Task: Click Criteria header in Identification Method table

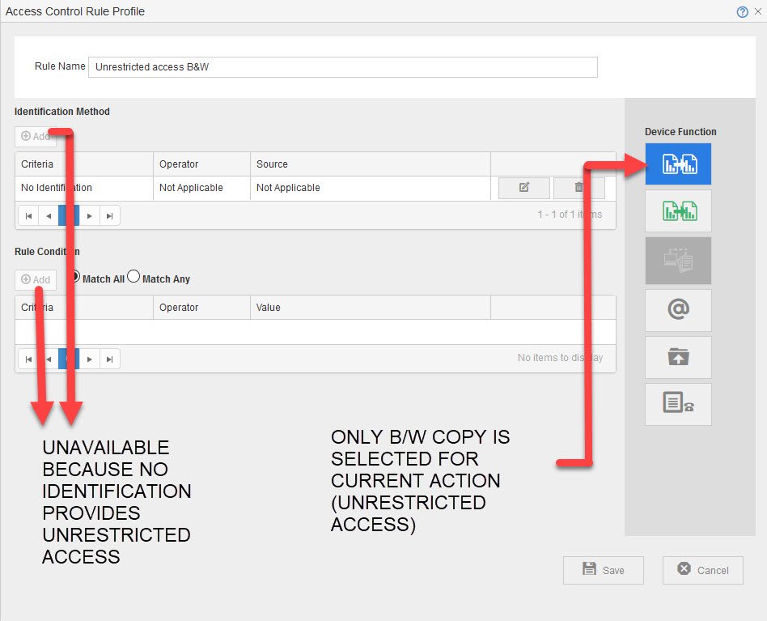Action: (84, 164)
